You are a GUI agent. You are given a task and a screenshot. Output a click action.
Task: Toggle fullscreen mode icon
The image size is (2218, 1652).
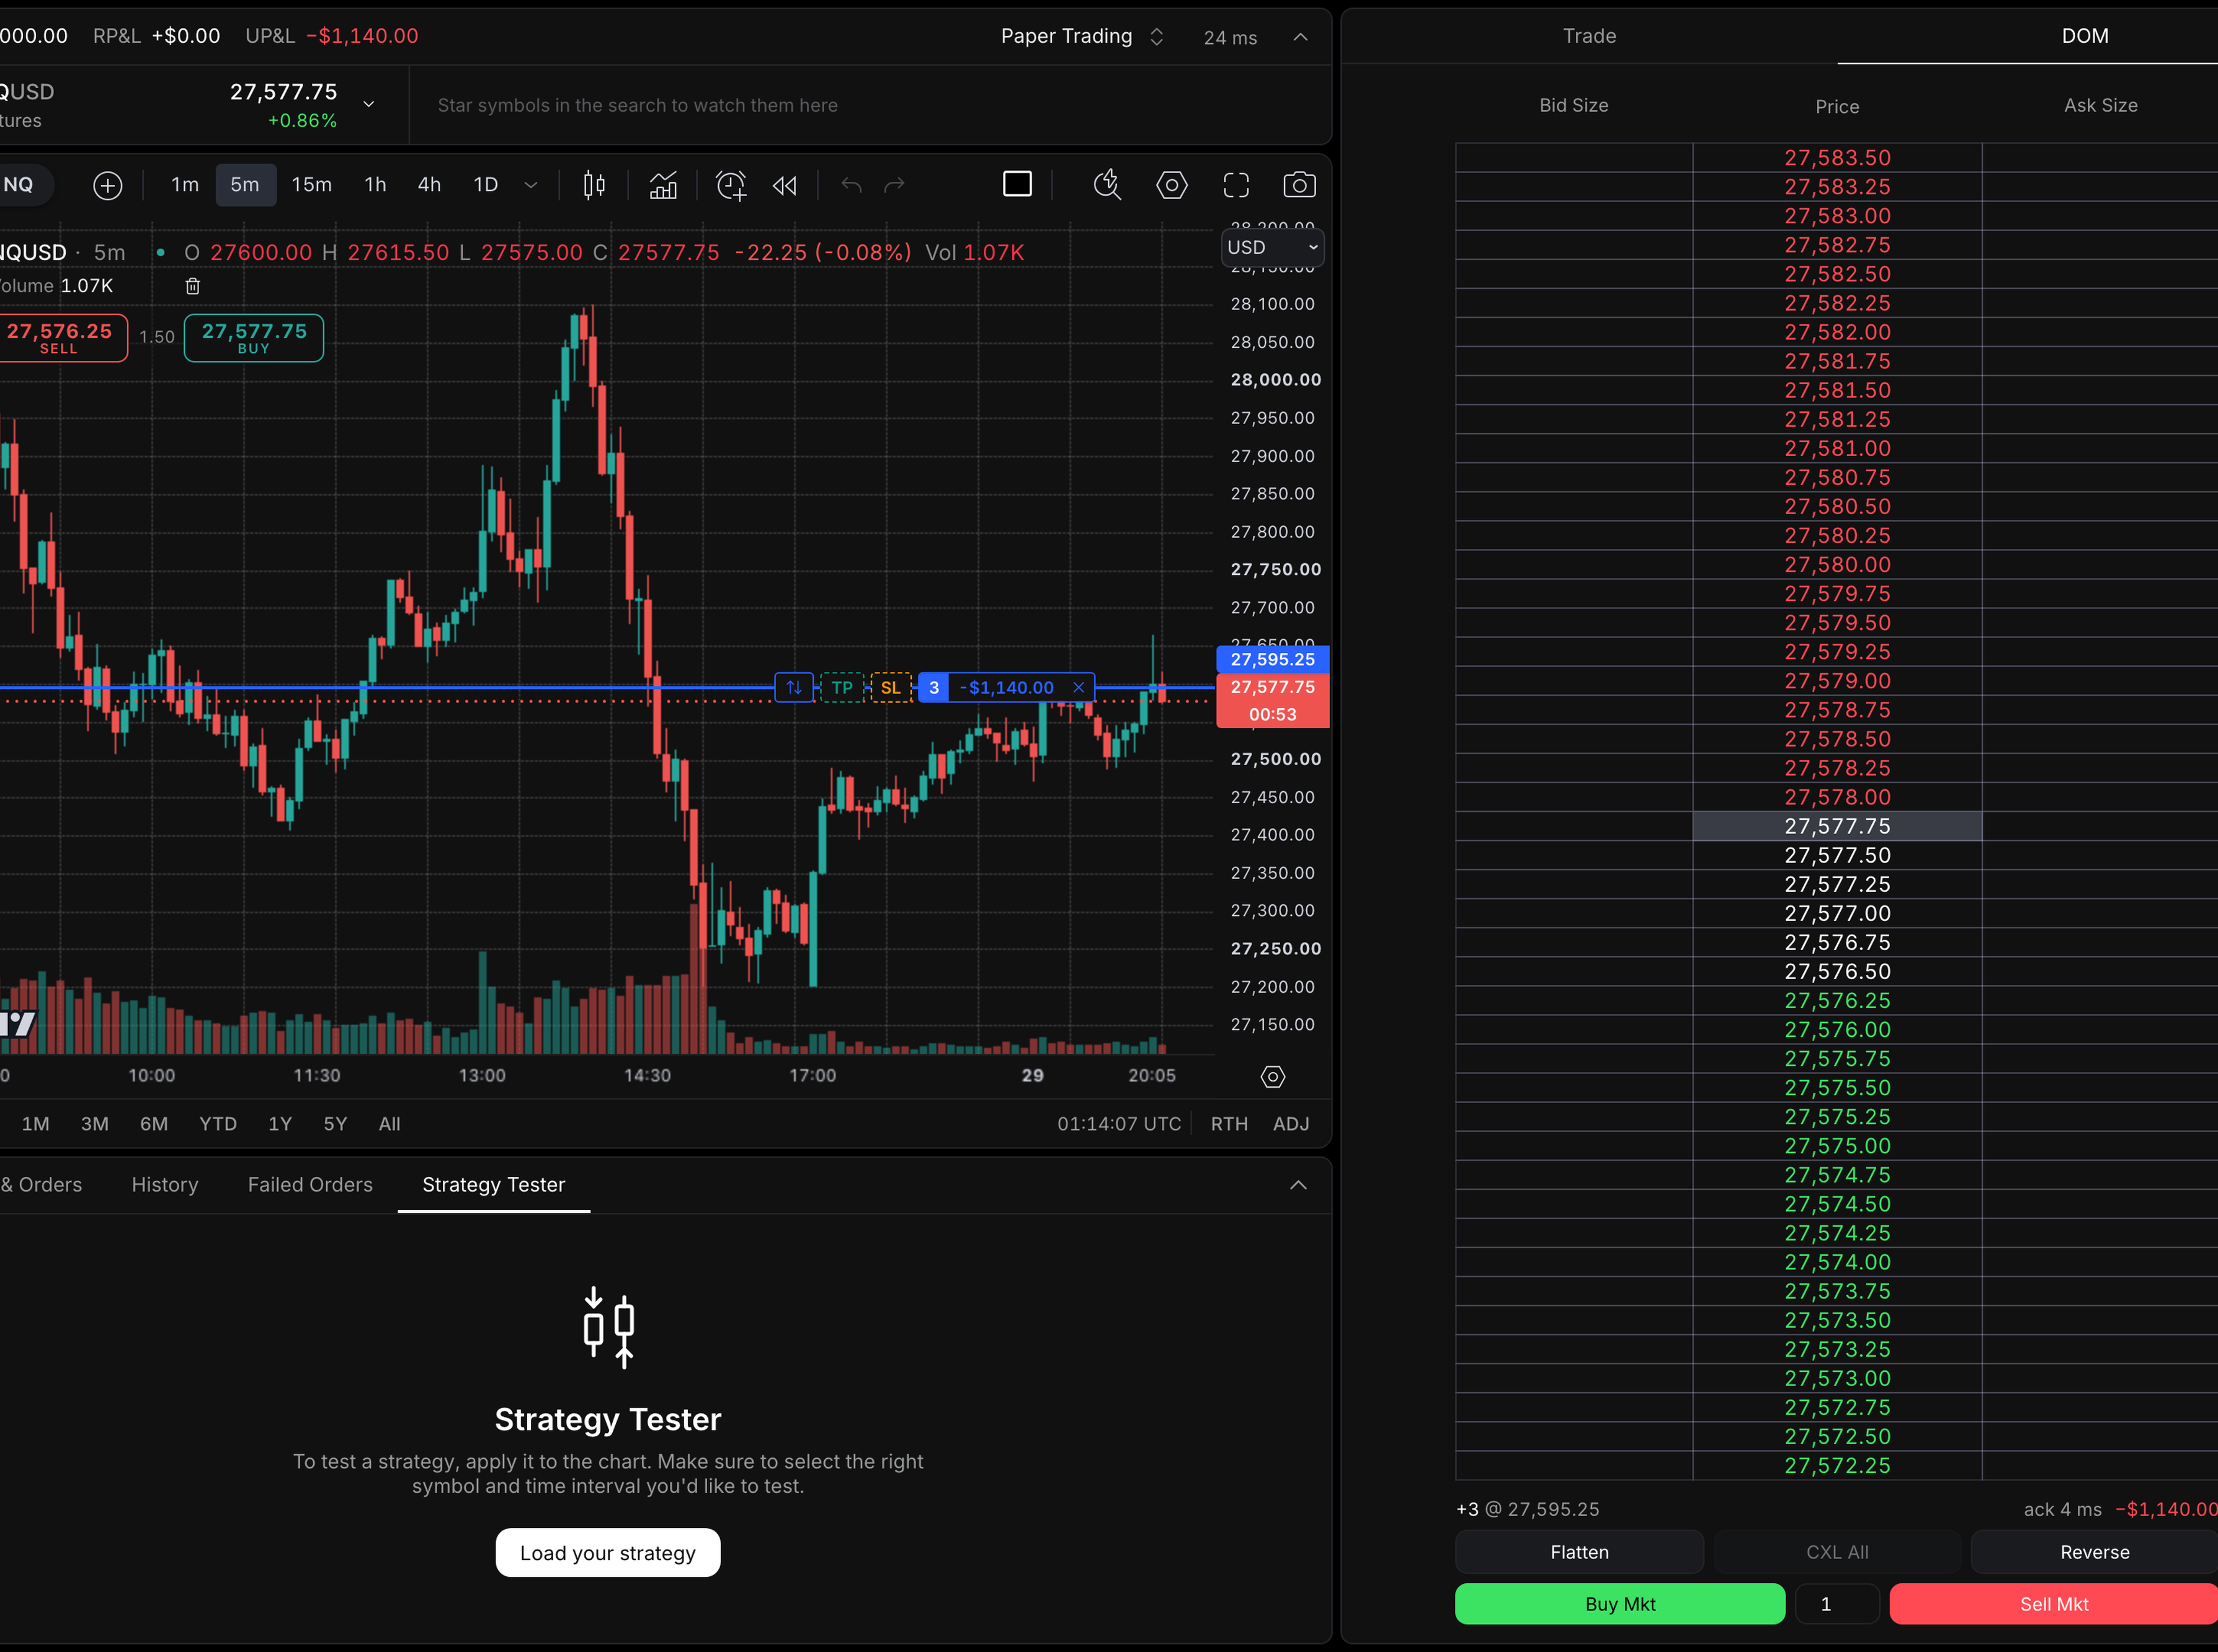(x=1236, y=185)
